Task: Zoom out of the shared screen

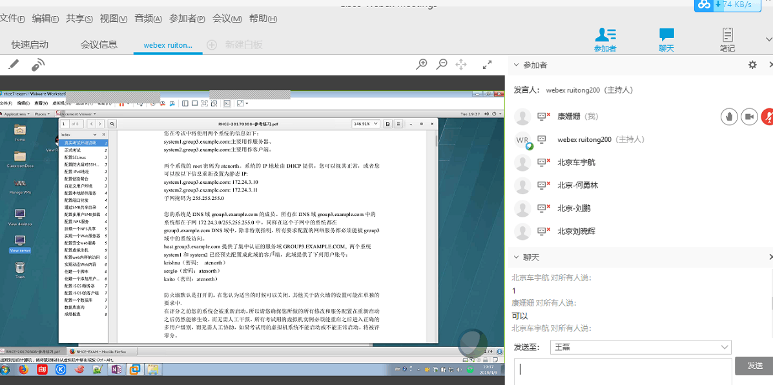Action: 442,64
